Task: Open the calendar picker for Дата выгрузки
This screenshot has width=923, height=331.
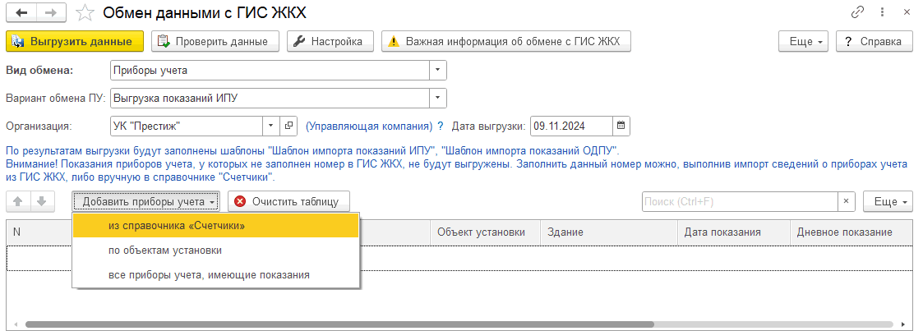Action: 621,126
